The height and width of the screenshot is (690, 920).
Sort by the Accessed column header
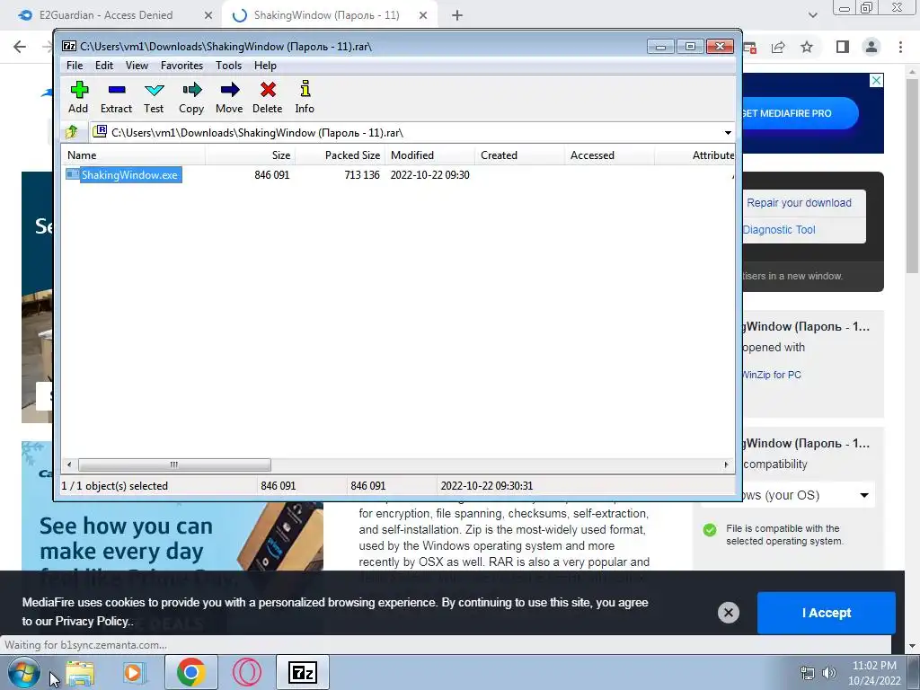click(x=610, y=155)
